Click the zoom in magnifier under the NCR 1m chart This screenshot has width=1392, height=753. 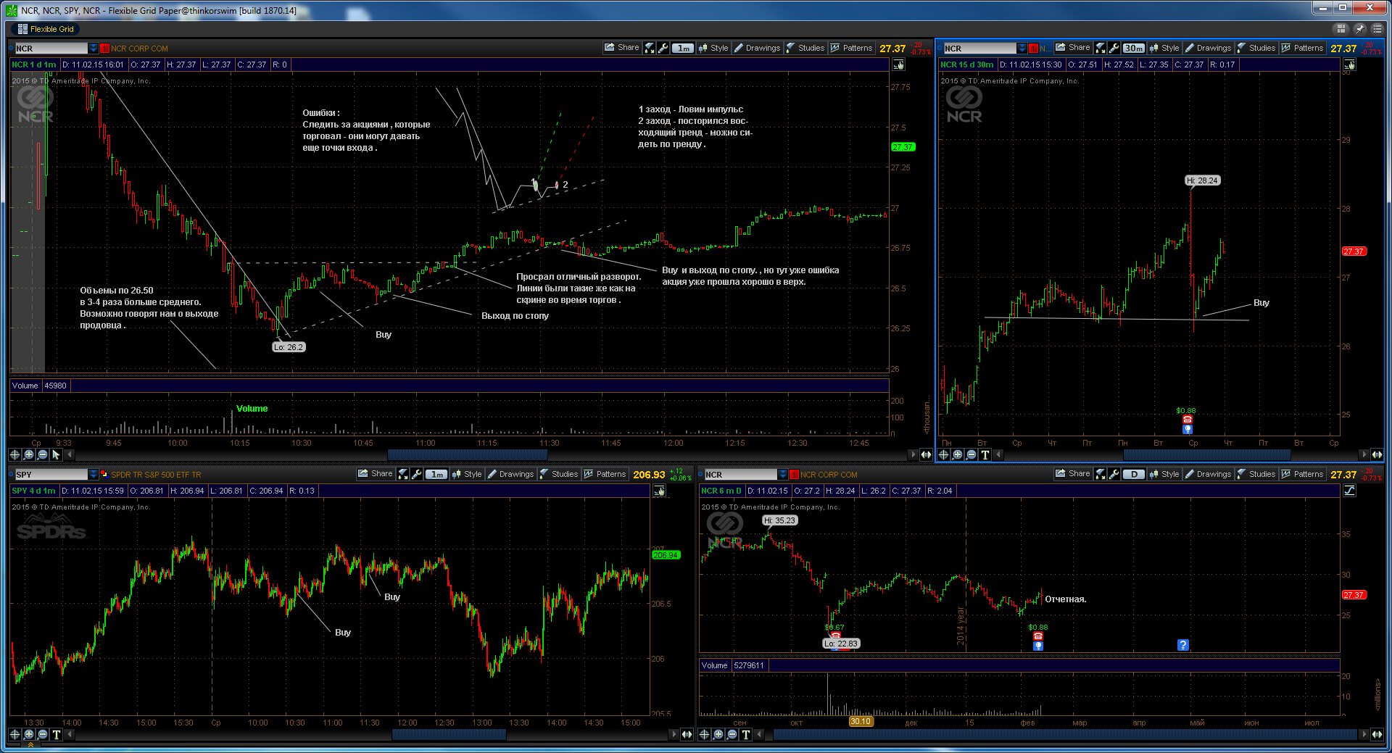(x=28, y=454)
